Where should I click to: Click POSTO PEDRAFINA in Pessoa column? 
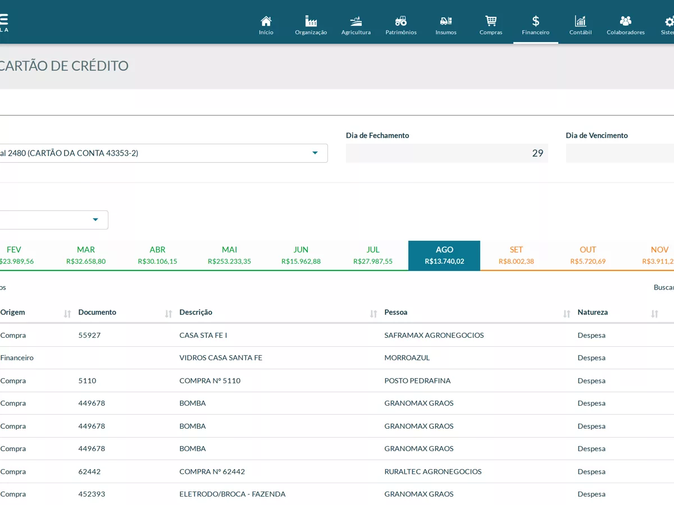pos(417,380)
